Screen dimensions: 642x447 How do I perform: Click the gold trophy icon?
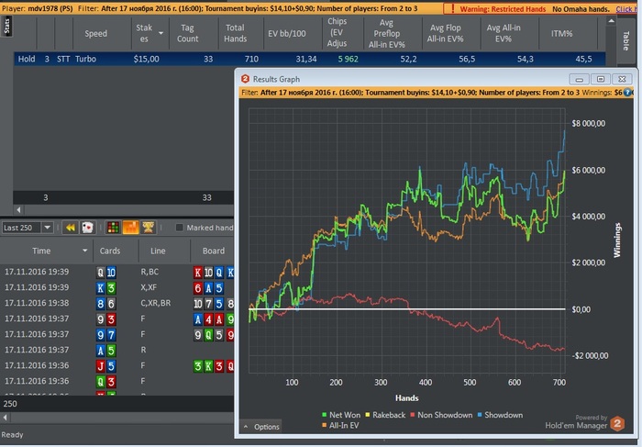149,228
